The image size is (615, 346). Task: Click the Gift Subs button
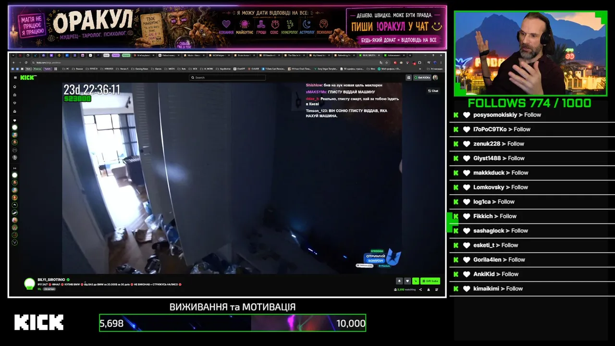tap(430, 281)
